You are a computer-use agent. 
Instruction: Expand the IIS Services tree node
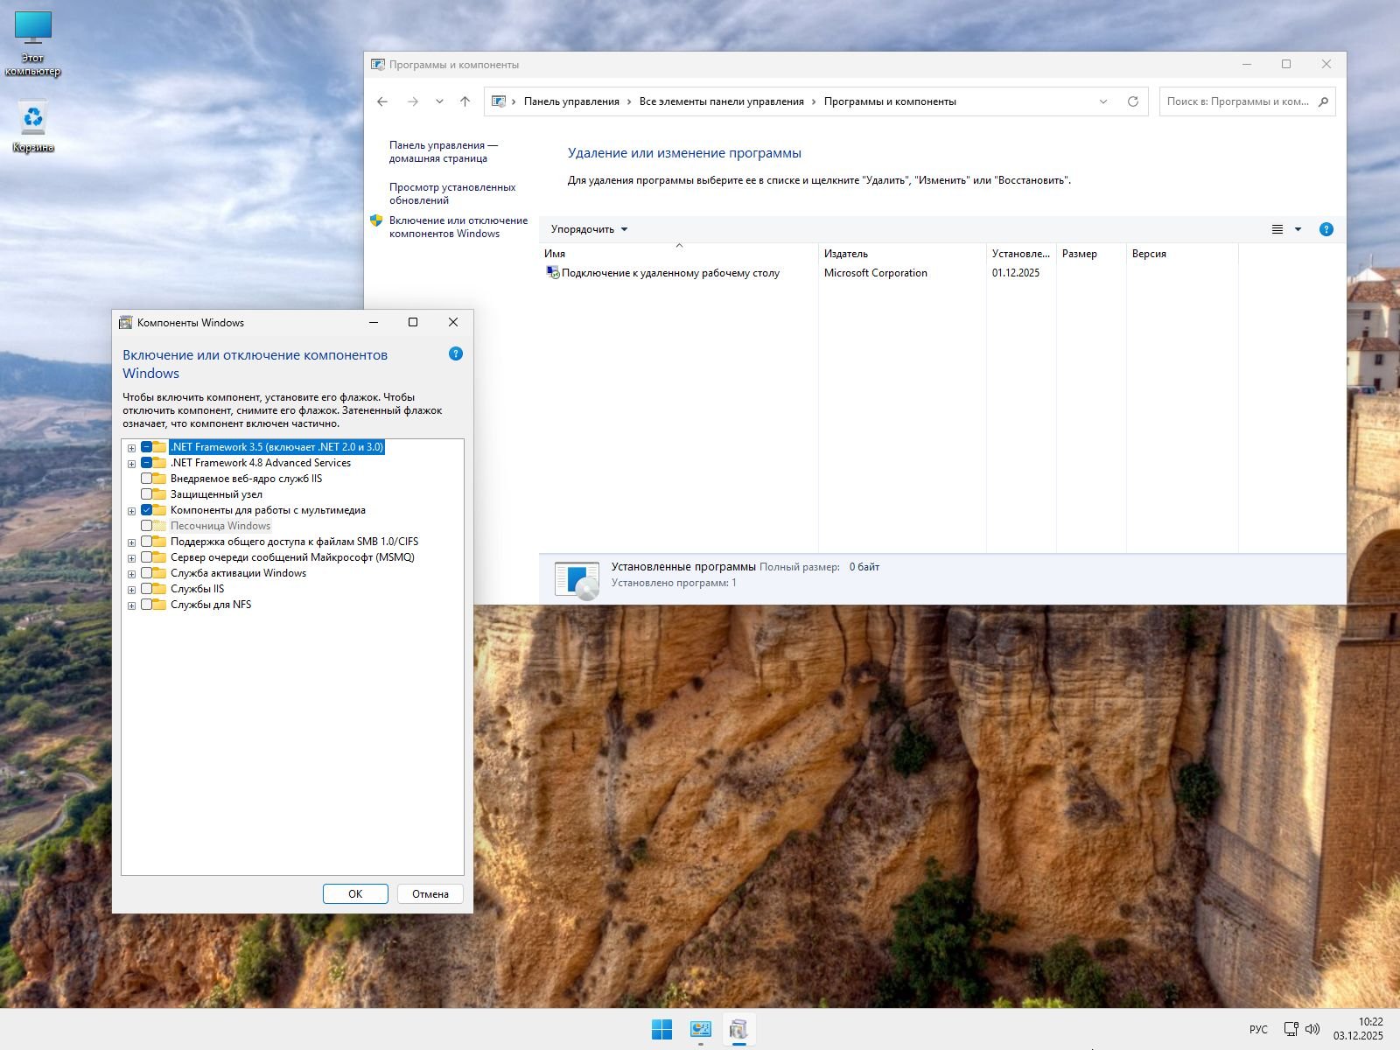click(x=131, y=590)
